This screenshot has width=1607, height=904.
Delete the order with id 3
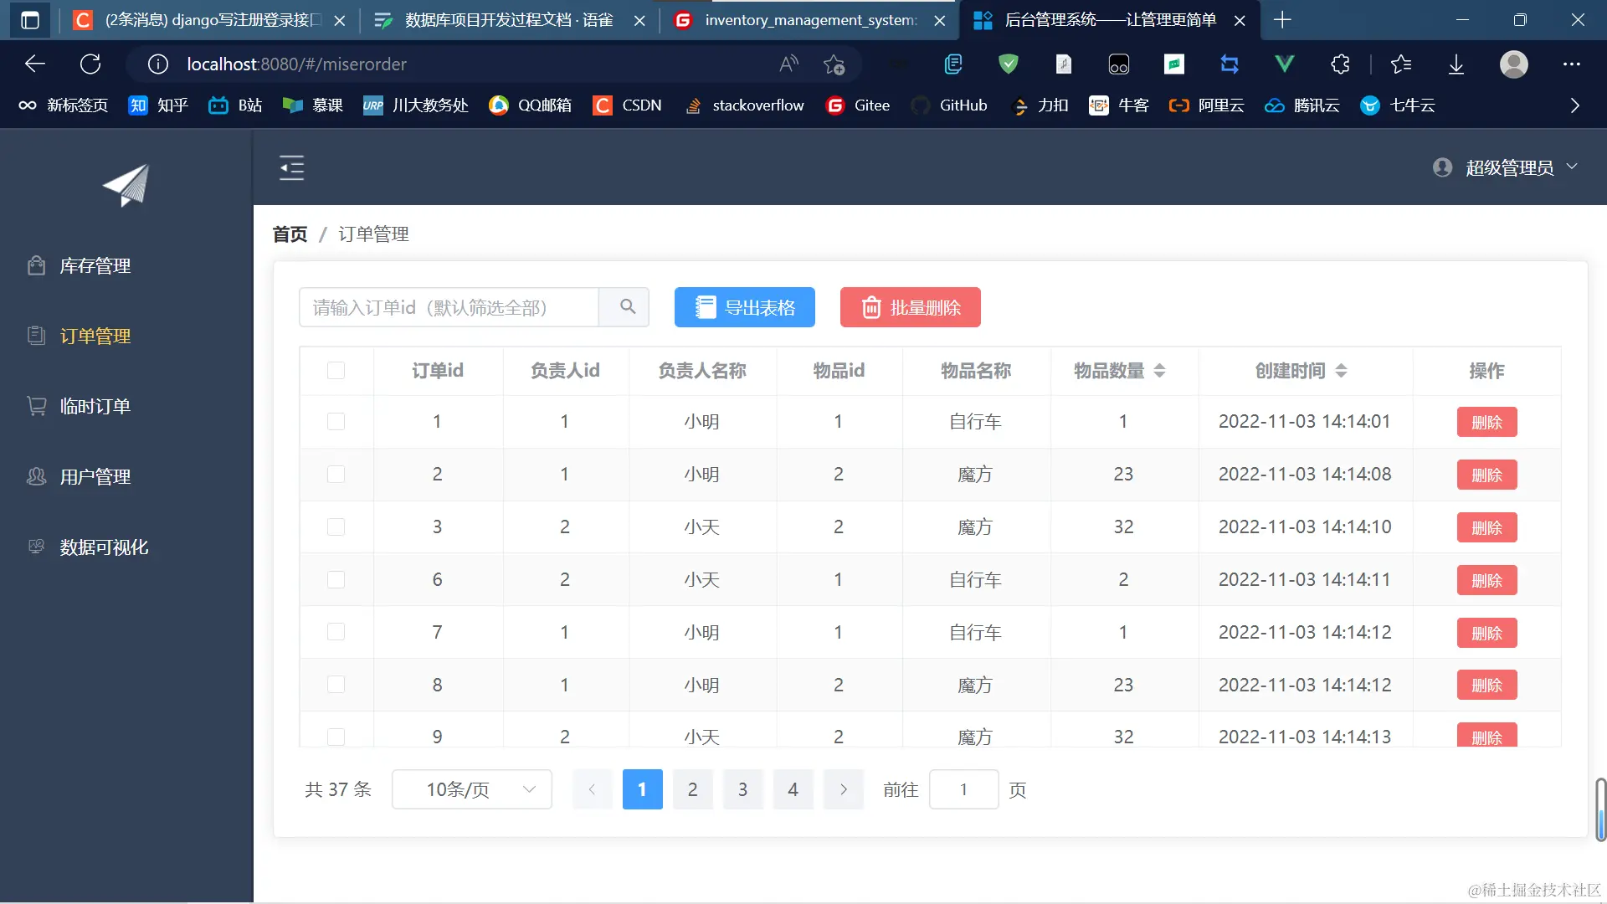[x=1487, y=527]
